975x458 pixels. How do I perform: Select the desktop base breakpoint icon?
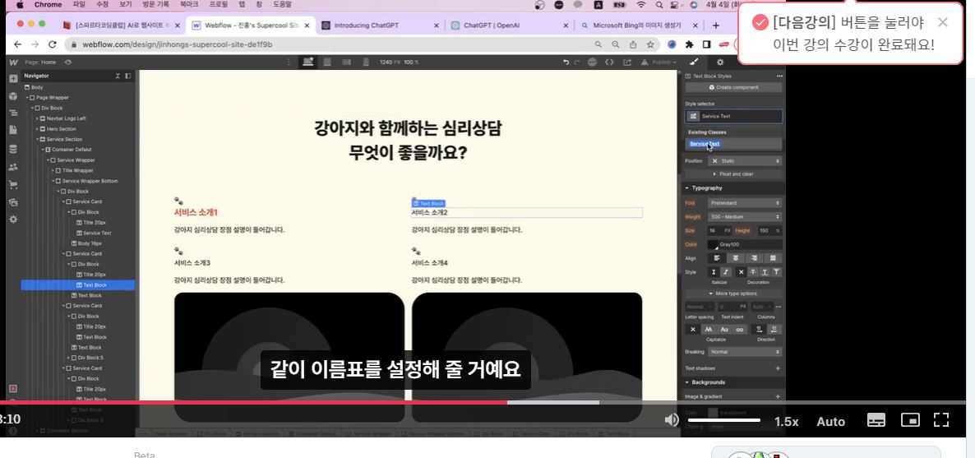pos(307,62)
